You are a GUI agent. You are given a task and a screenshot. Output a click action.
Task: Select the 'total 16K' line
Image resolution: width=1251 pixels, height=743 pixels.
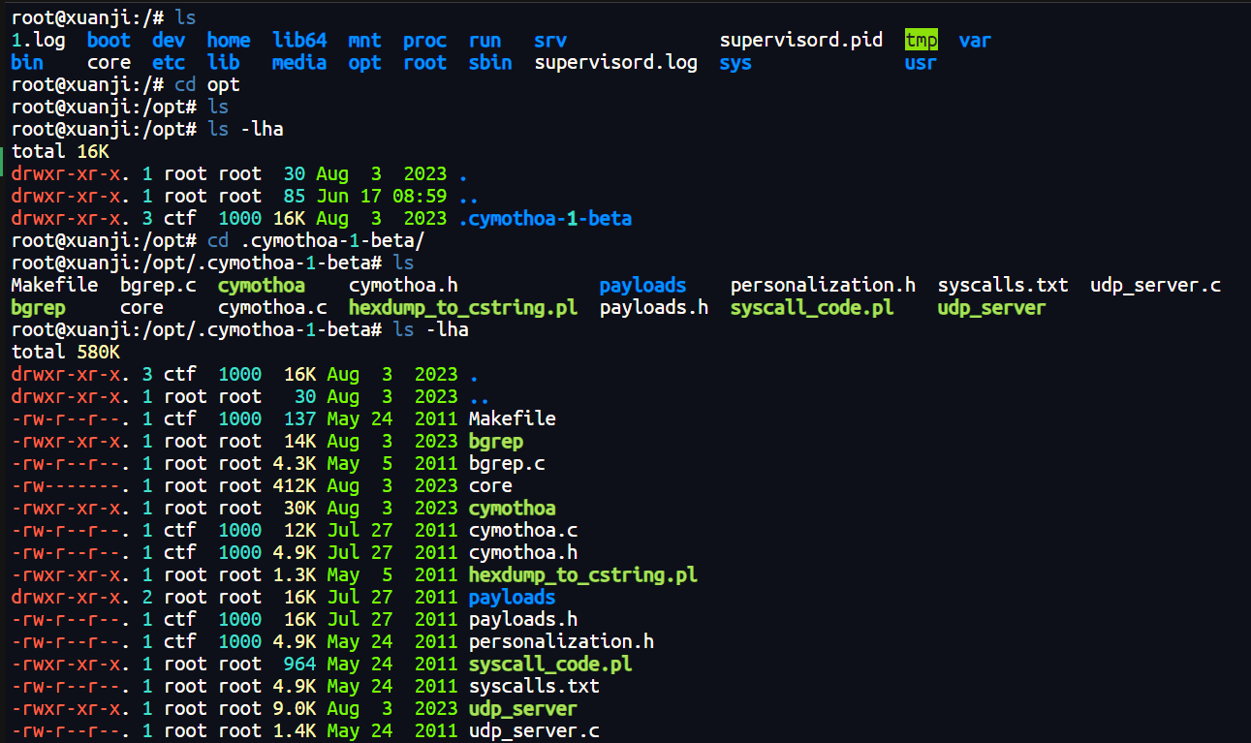(x=60, y=152)
